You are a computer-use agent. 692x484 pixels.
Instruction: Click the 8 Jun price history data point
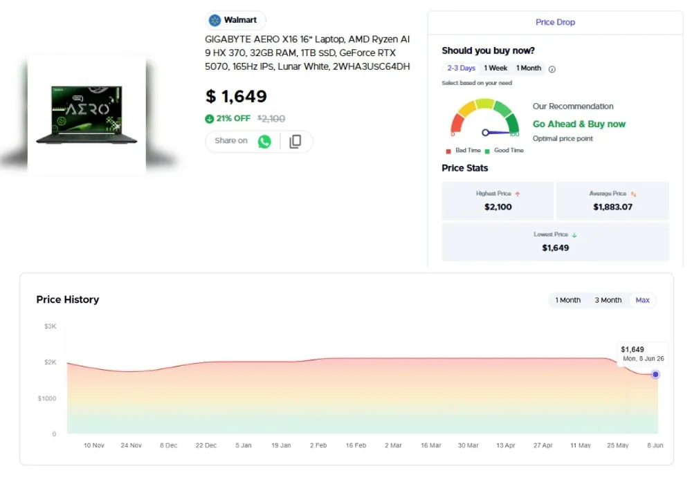[x=655, y=374]
